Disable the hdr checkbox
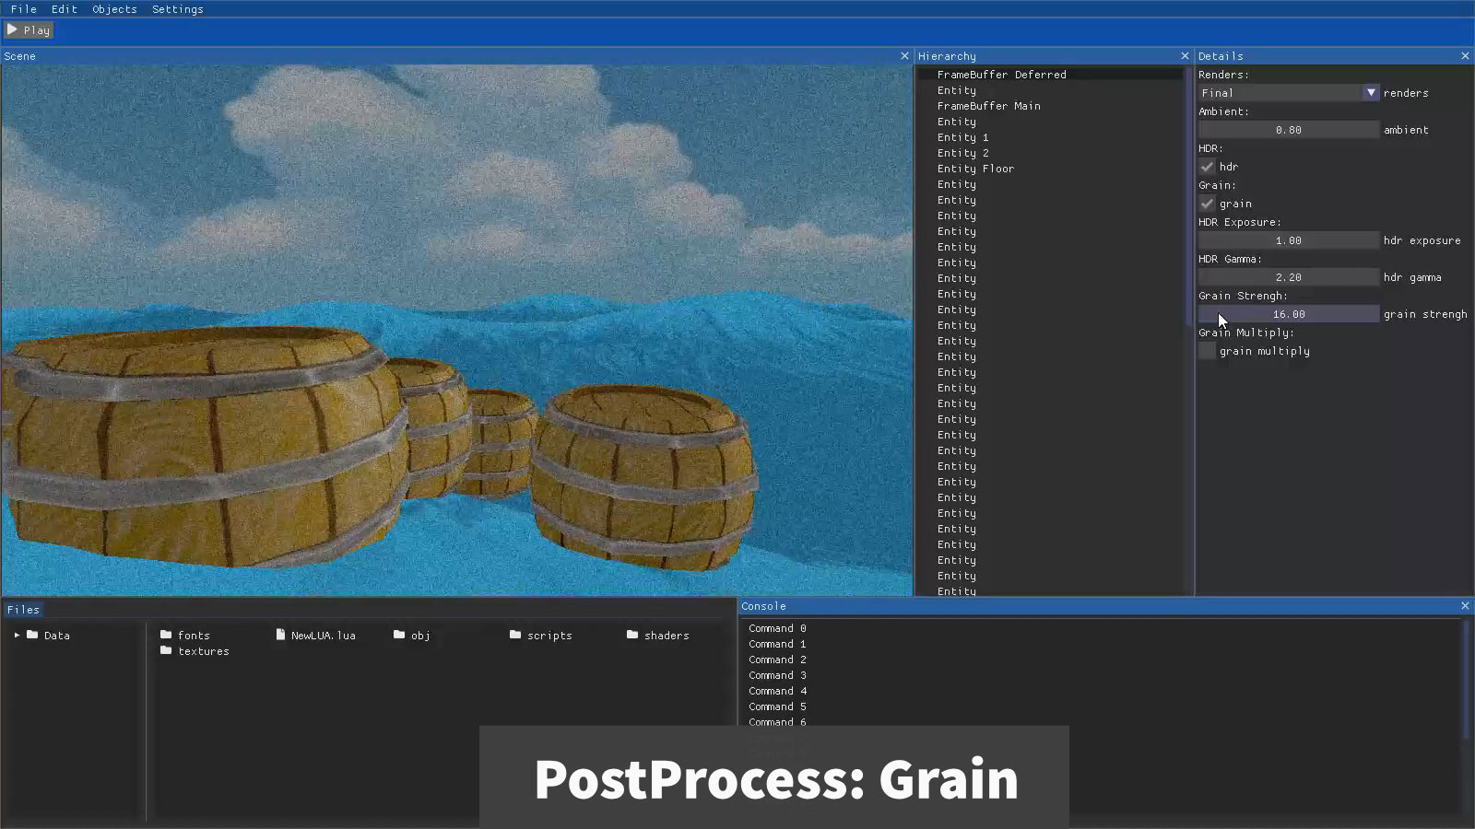This screenshot has height=829, width=1475. point(1207,167)
